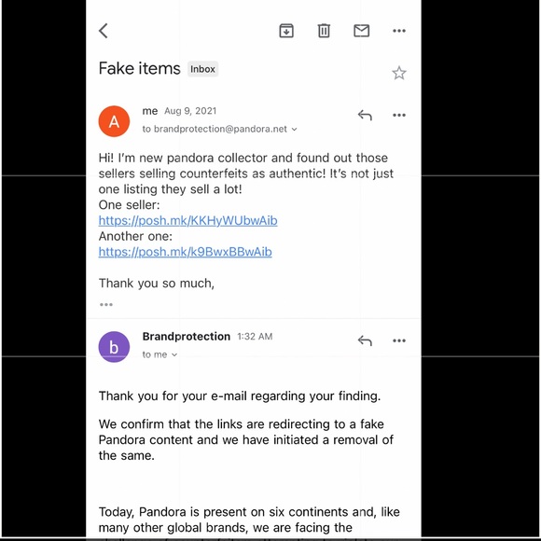This screenshot has height=541, width=541.
Task: Star the Fake items conversation
Action: 399,73
